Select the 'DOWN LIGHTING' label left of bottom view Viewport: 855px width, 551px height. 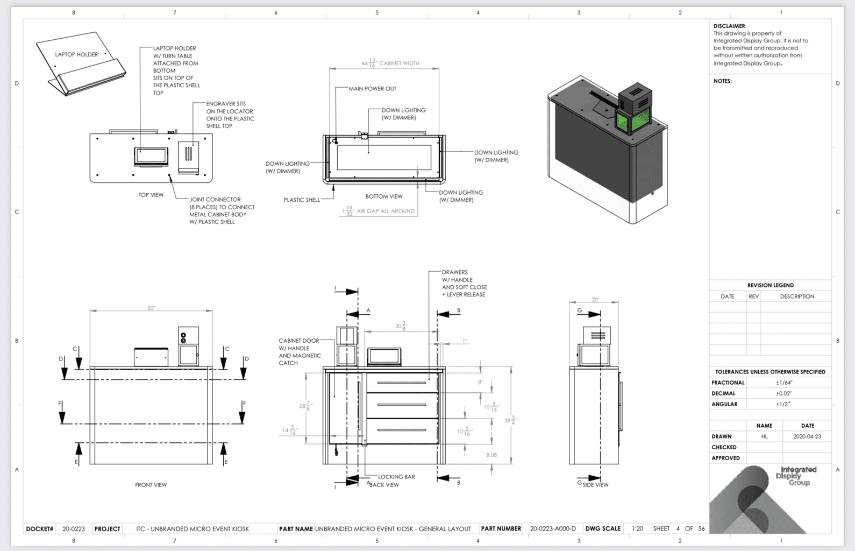point(287,167)
